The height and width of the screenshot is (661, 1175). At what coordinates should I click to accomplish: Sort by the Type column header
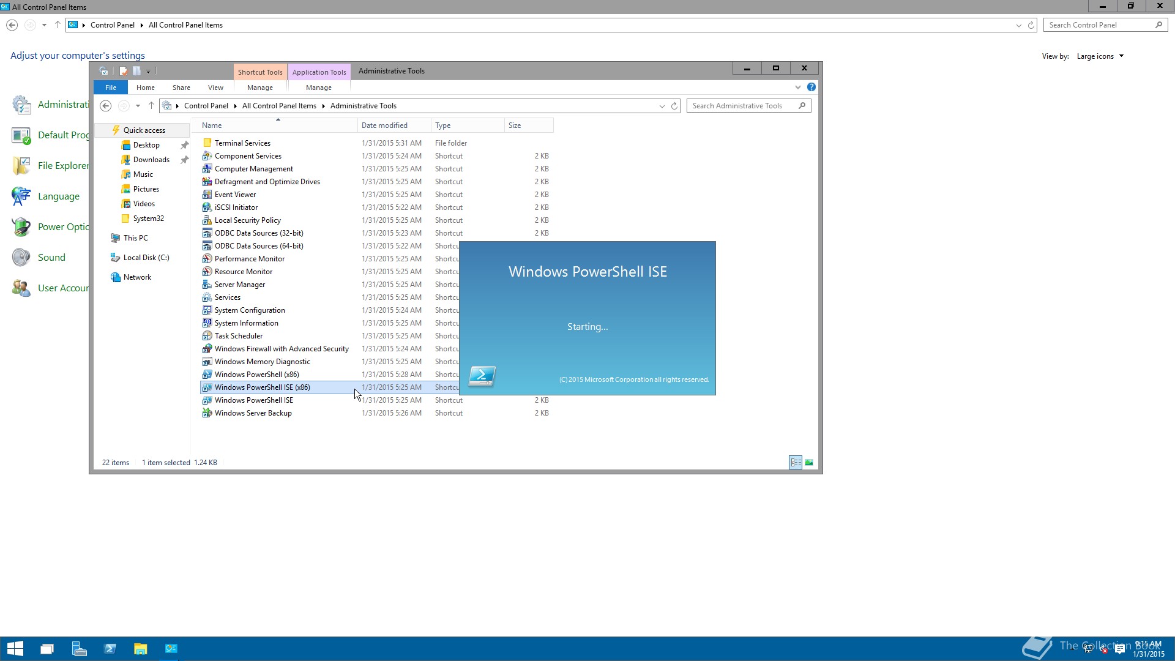[x=468, y=125]
